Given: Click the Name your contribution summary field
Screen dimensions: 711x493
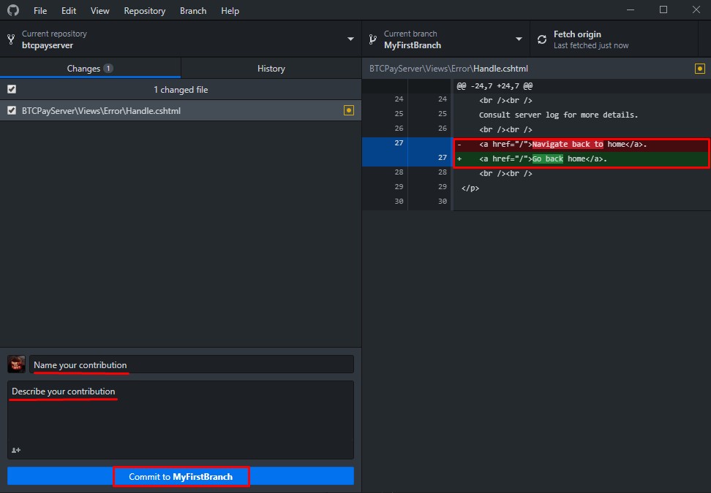Looking at the screenshot, I should point(192,364).
